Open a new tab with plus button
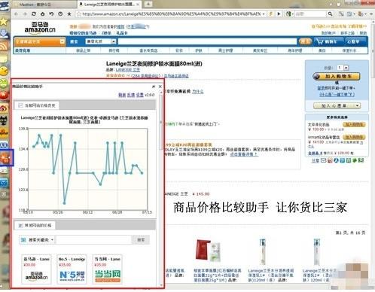Screen dimensions: 375x292 click(148, 4)
